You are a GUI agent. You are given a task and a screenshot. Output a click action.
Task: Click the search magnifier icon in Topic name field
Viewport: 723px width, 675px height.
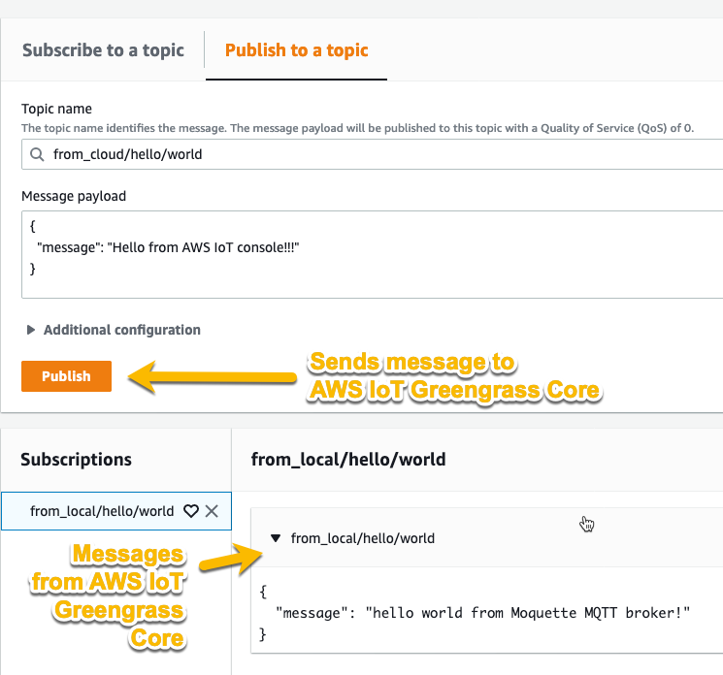click(37, 154)
